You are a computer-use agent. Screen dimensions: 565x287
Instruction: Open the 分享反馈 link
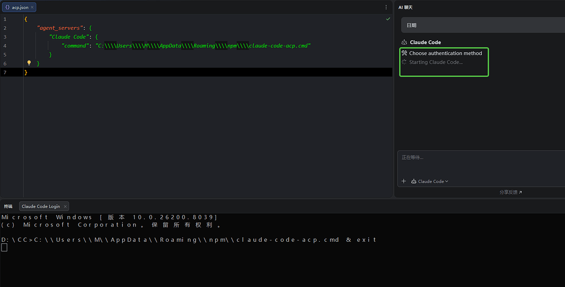(x=510, y=192)
